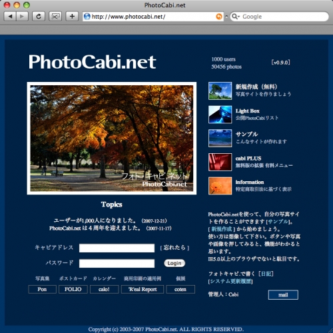
Task: Click the [新規作成] inline text link
Action: (221, 229)
